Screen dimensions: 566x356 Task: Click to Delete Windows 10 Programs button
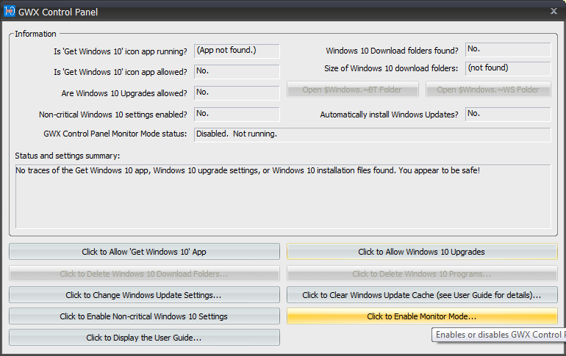coord(422,274)
